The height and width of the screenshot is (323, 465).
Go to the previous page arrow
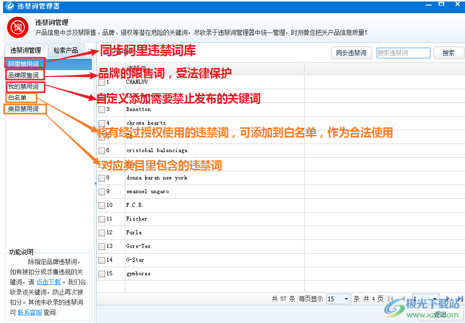click(403, 299)
